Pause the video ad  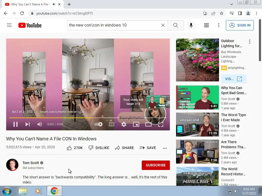[x=16, y=124]
